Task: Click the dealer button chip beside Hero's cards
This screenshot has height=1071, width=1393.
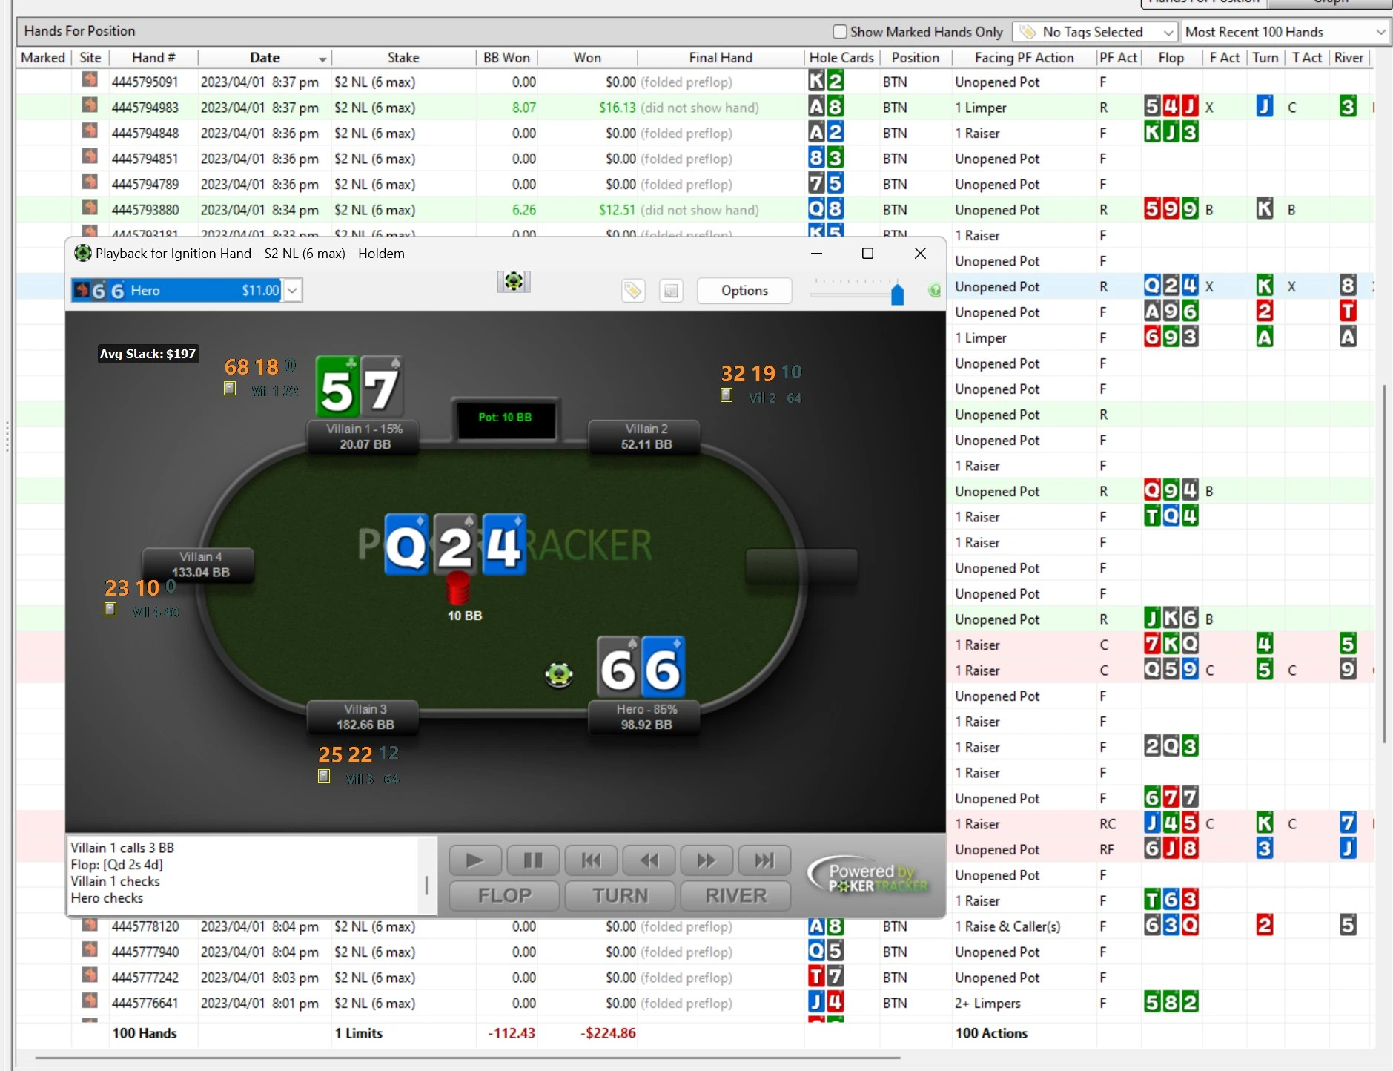Action: point(559,674)
